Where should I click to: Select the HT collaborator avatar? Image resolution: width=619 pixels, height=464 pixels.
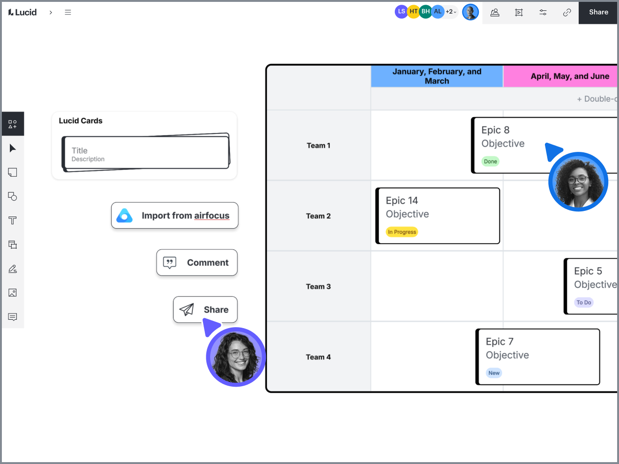tap(413, 12)
